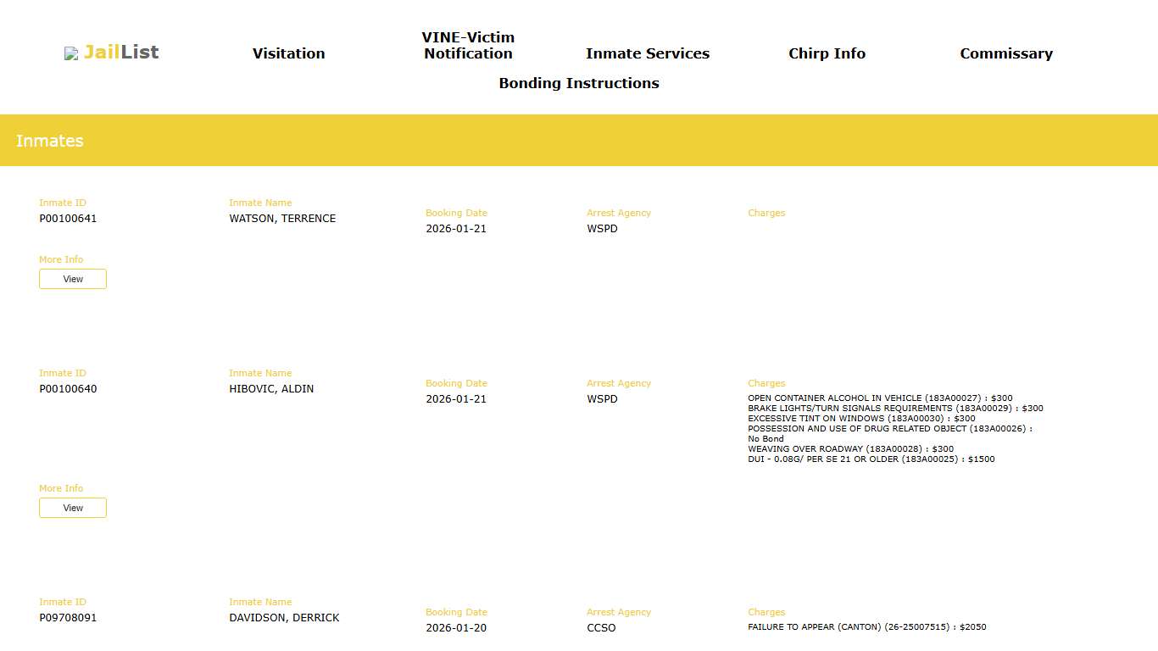The width and height of the screenshot is (1158, 651).
Task: Click the Inmates header bar
Action: [49, 140]
